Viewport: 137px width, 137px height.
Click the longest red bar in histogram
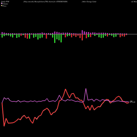point(82,37)
